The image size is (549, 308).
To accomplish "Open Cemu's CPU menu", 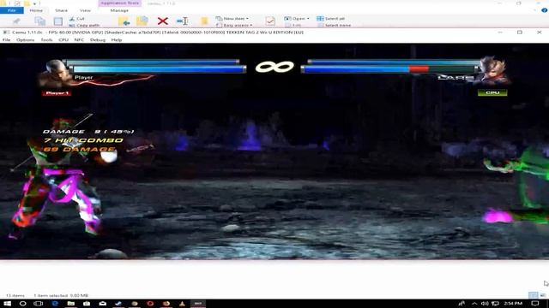I will 63,40.
